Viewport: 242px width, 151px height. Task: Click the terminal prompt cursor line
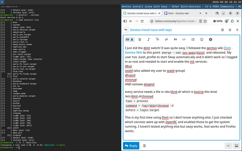[x=10, y=147]
